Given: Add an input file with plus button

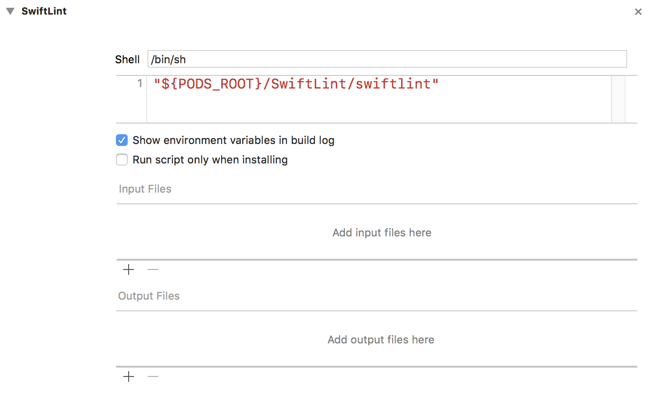Looking at the screenshot, I should click(x=129, y=269).
